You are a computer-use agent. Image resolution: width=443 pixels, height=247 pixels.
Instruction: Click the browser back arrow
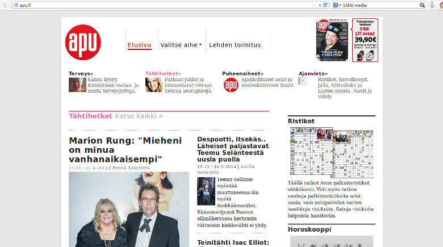click(x=5, y=5)
